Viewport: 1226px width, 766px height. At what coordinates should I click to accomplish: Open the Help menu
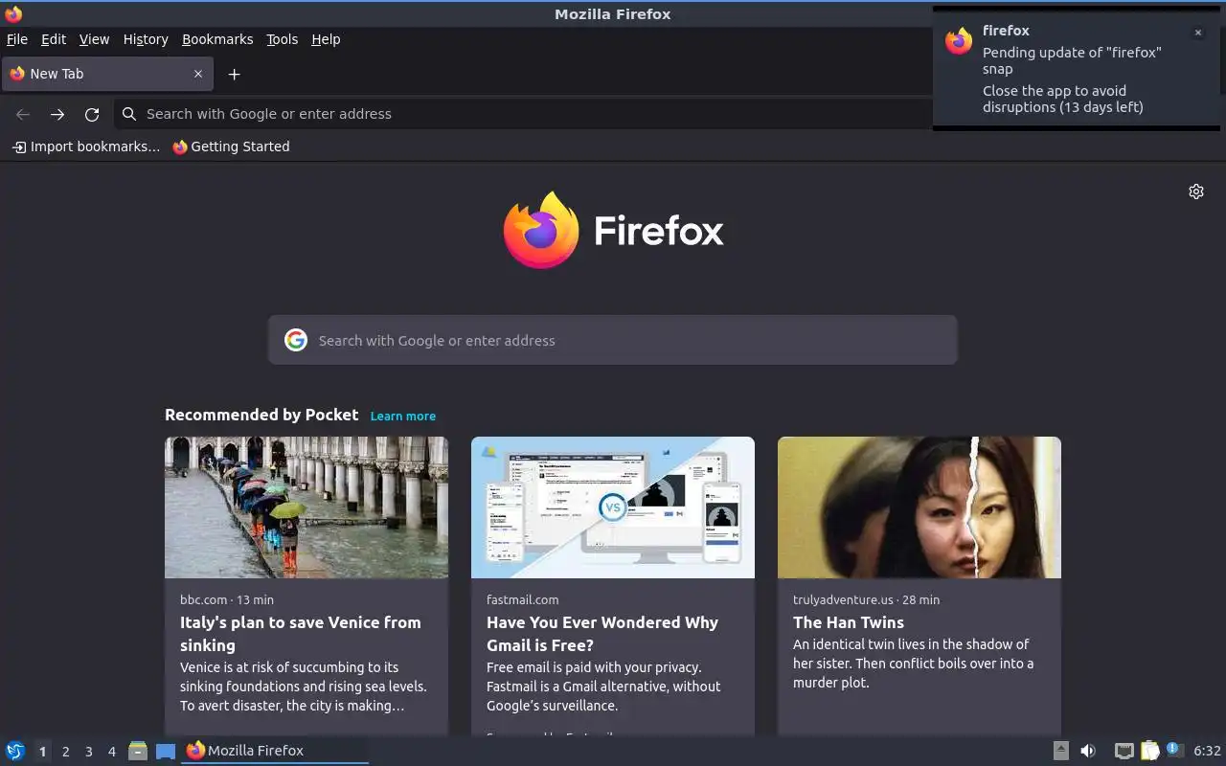tap(326, 39)
